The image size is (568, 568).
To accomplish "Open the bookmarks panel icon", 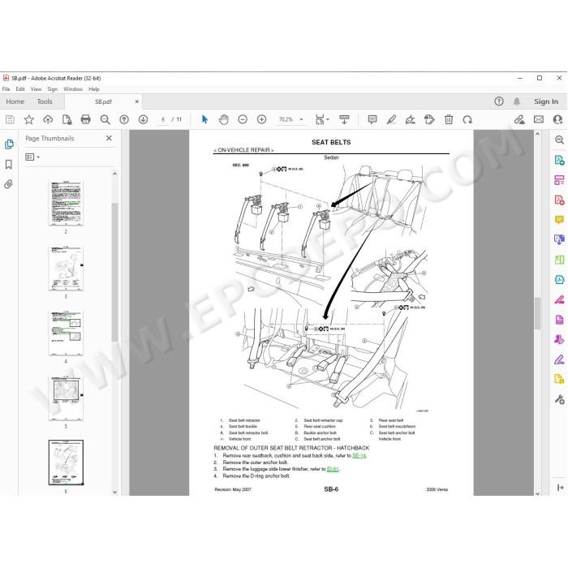I will [9, 165].
